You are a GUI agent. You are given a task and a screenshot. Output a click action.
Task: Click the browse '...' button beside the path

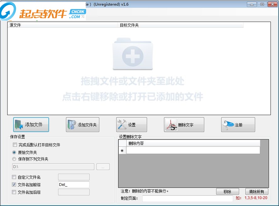(x=103, y=166)
